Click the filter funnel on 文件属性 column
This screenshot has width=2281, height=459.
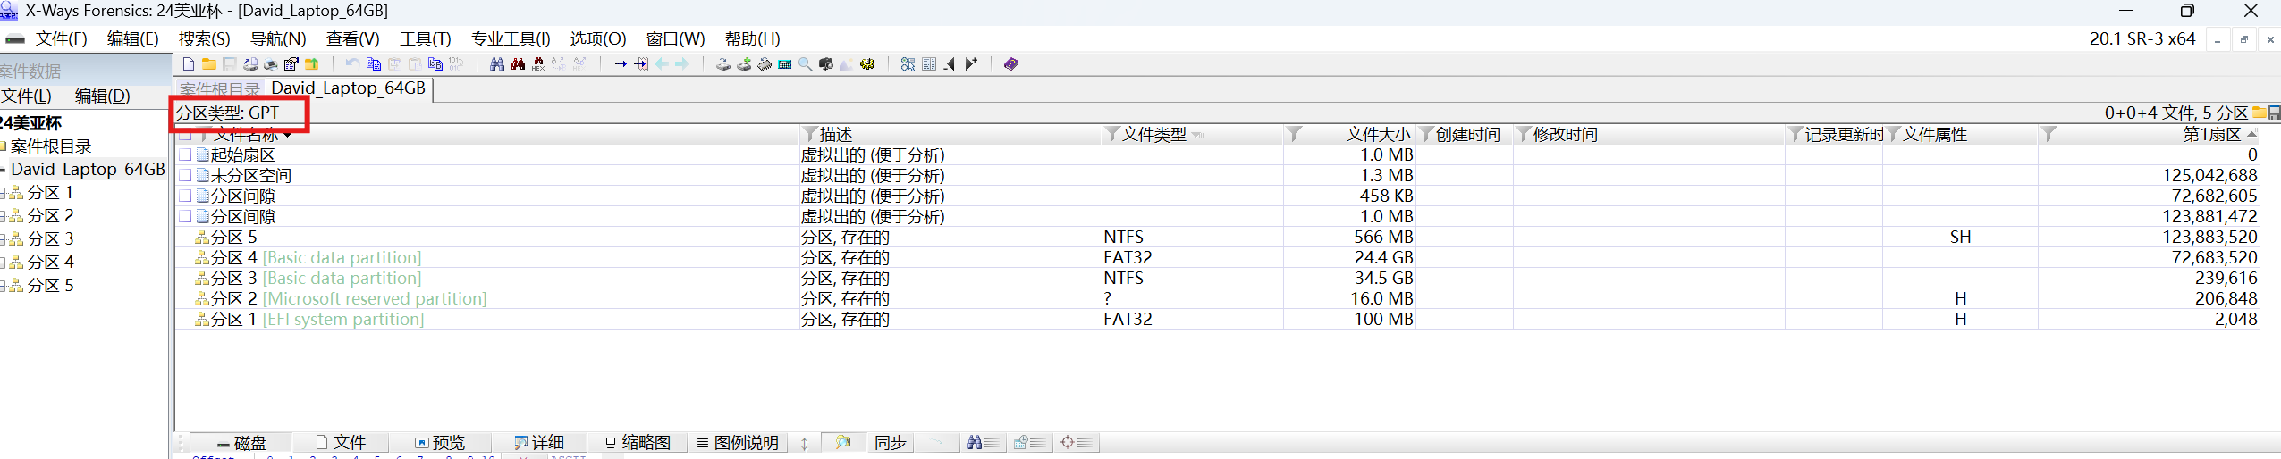pyautogui.click(x=1893, y=134)
